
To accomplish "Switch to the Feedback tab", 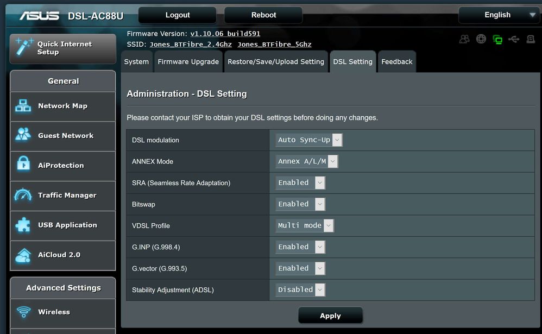I will (397, 61).
